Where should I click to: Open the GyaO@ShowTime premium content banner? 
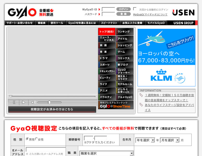tap(116, 105)
